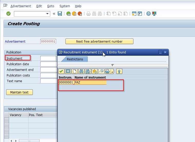Click the Customize Local Layout monitor icon
Image resolution: width=195 pixels, height=142 pixels.
click(154, 14)
